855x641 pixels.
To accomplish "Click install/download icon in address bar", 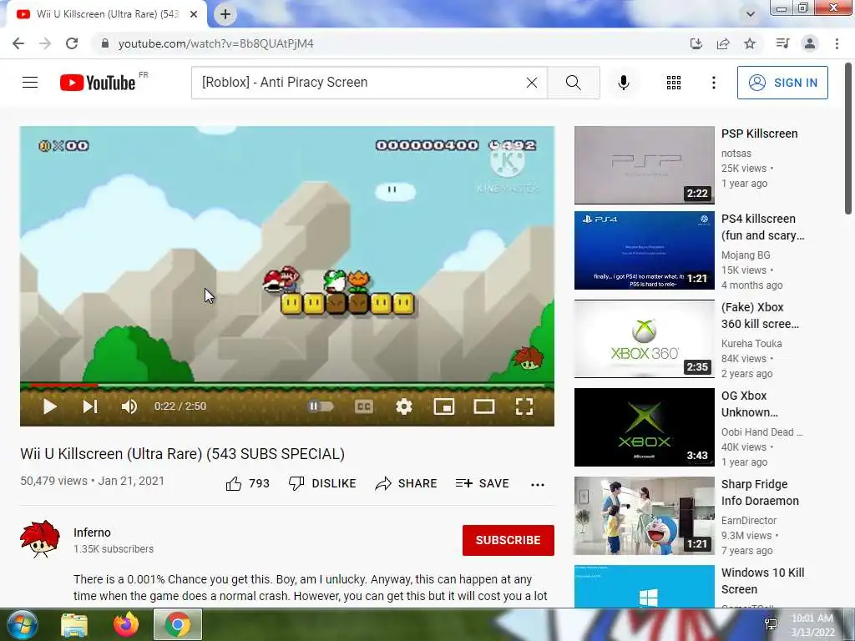I will [x=696, y=43].
